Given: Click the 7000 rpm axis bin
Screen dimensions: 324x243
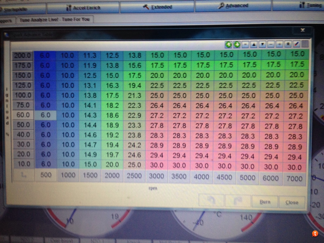Looking at the screenshot, I should [x=294, y=178].
